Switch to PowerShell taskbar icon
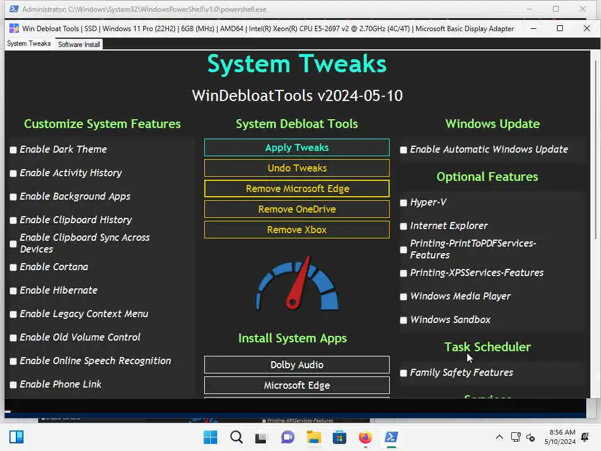The height and width of the screenshot is (451, 601). [x=391, y=437]
